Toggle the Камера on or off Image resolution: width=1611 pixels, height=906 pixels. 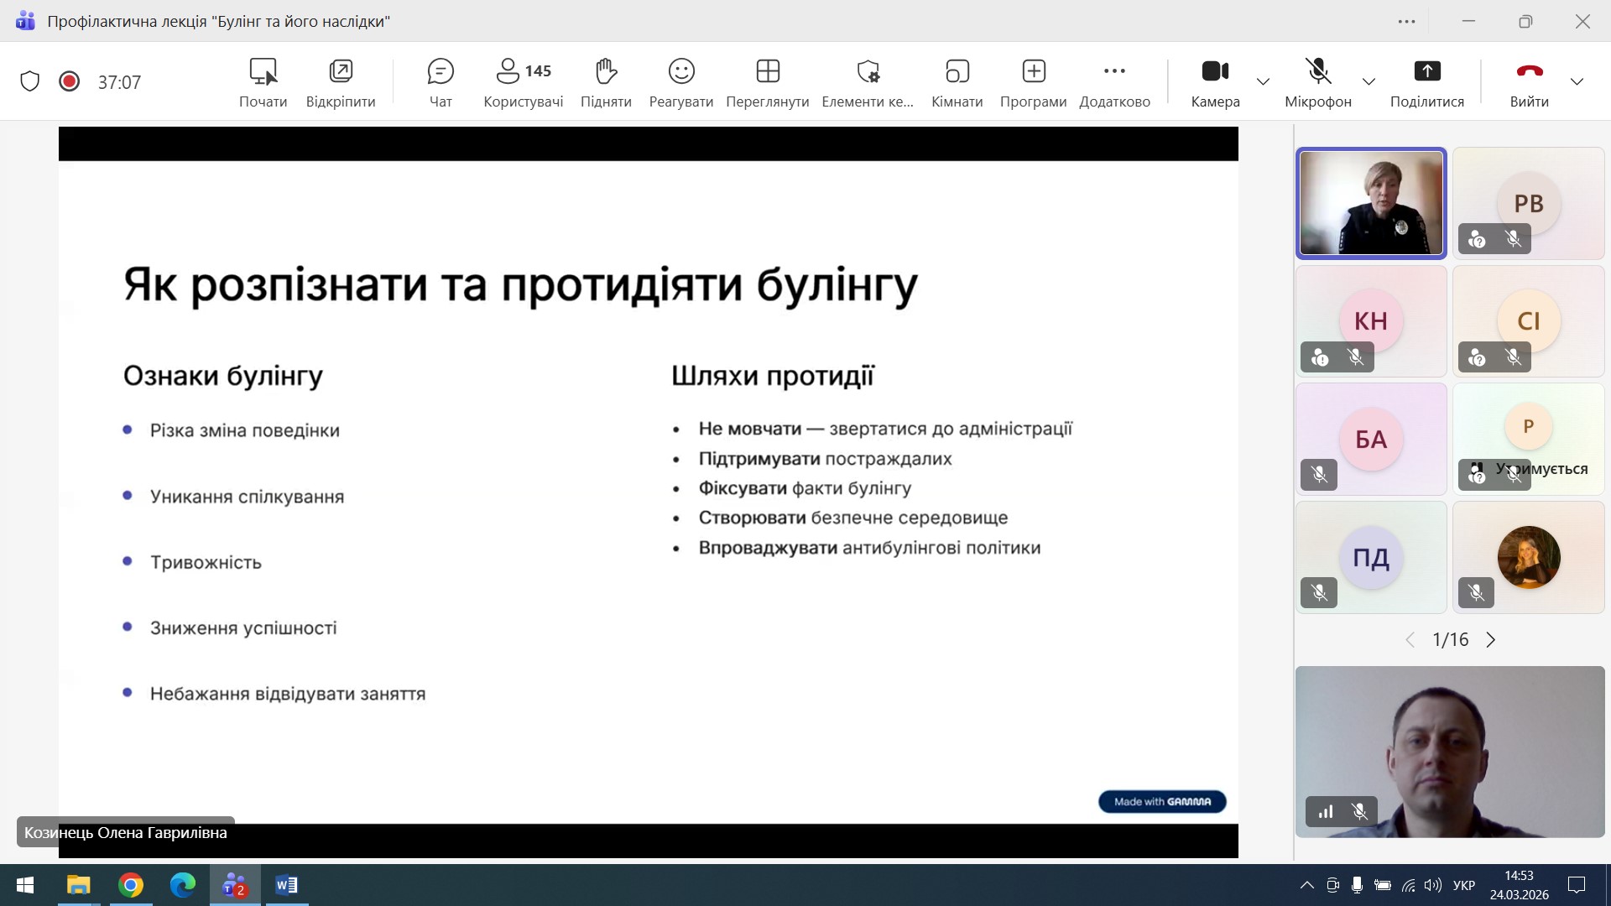point(1215,81)
